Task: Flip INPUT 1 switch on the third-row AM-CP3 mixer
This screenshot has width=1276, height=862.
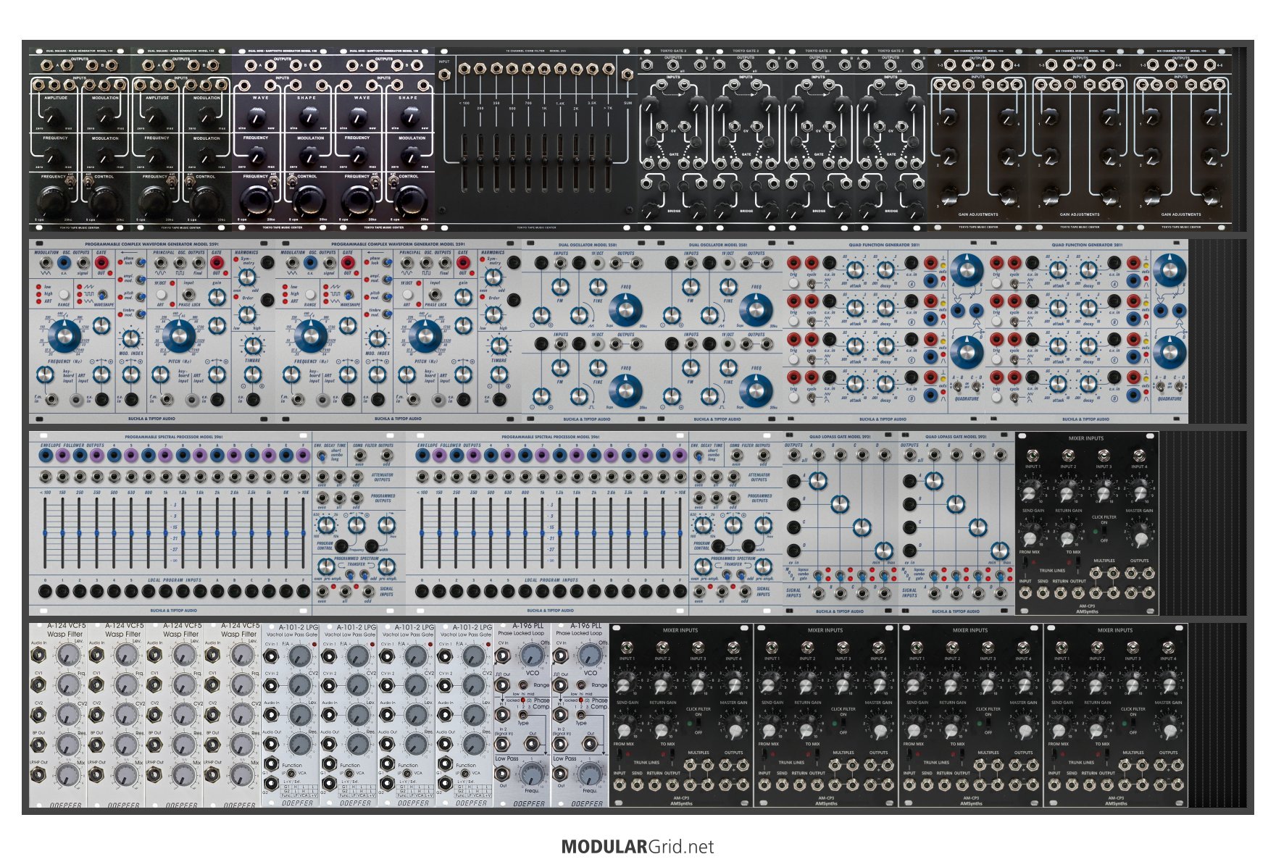Action: 1033,456
